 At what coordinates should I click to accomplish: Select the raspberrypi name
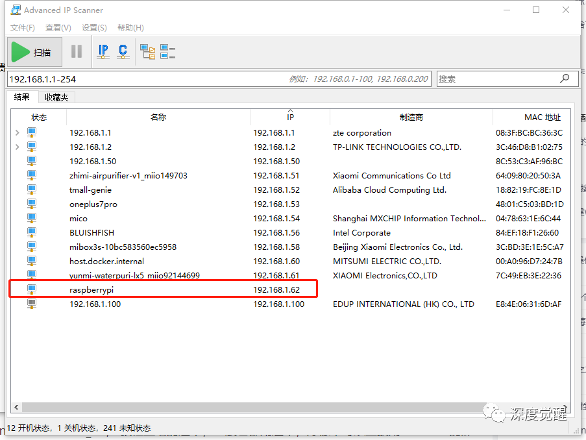(x=92, y=289)
